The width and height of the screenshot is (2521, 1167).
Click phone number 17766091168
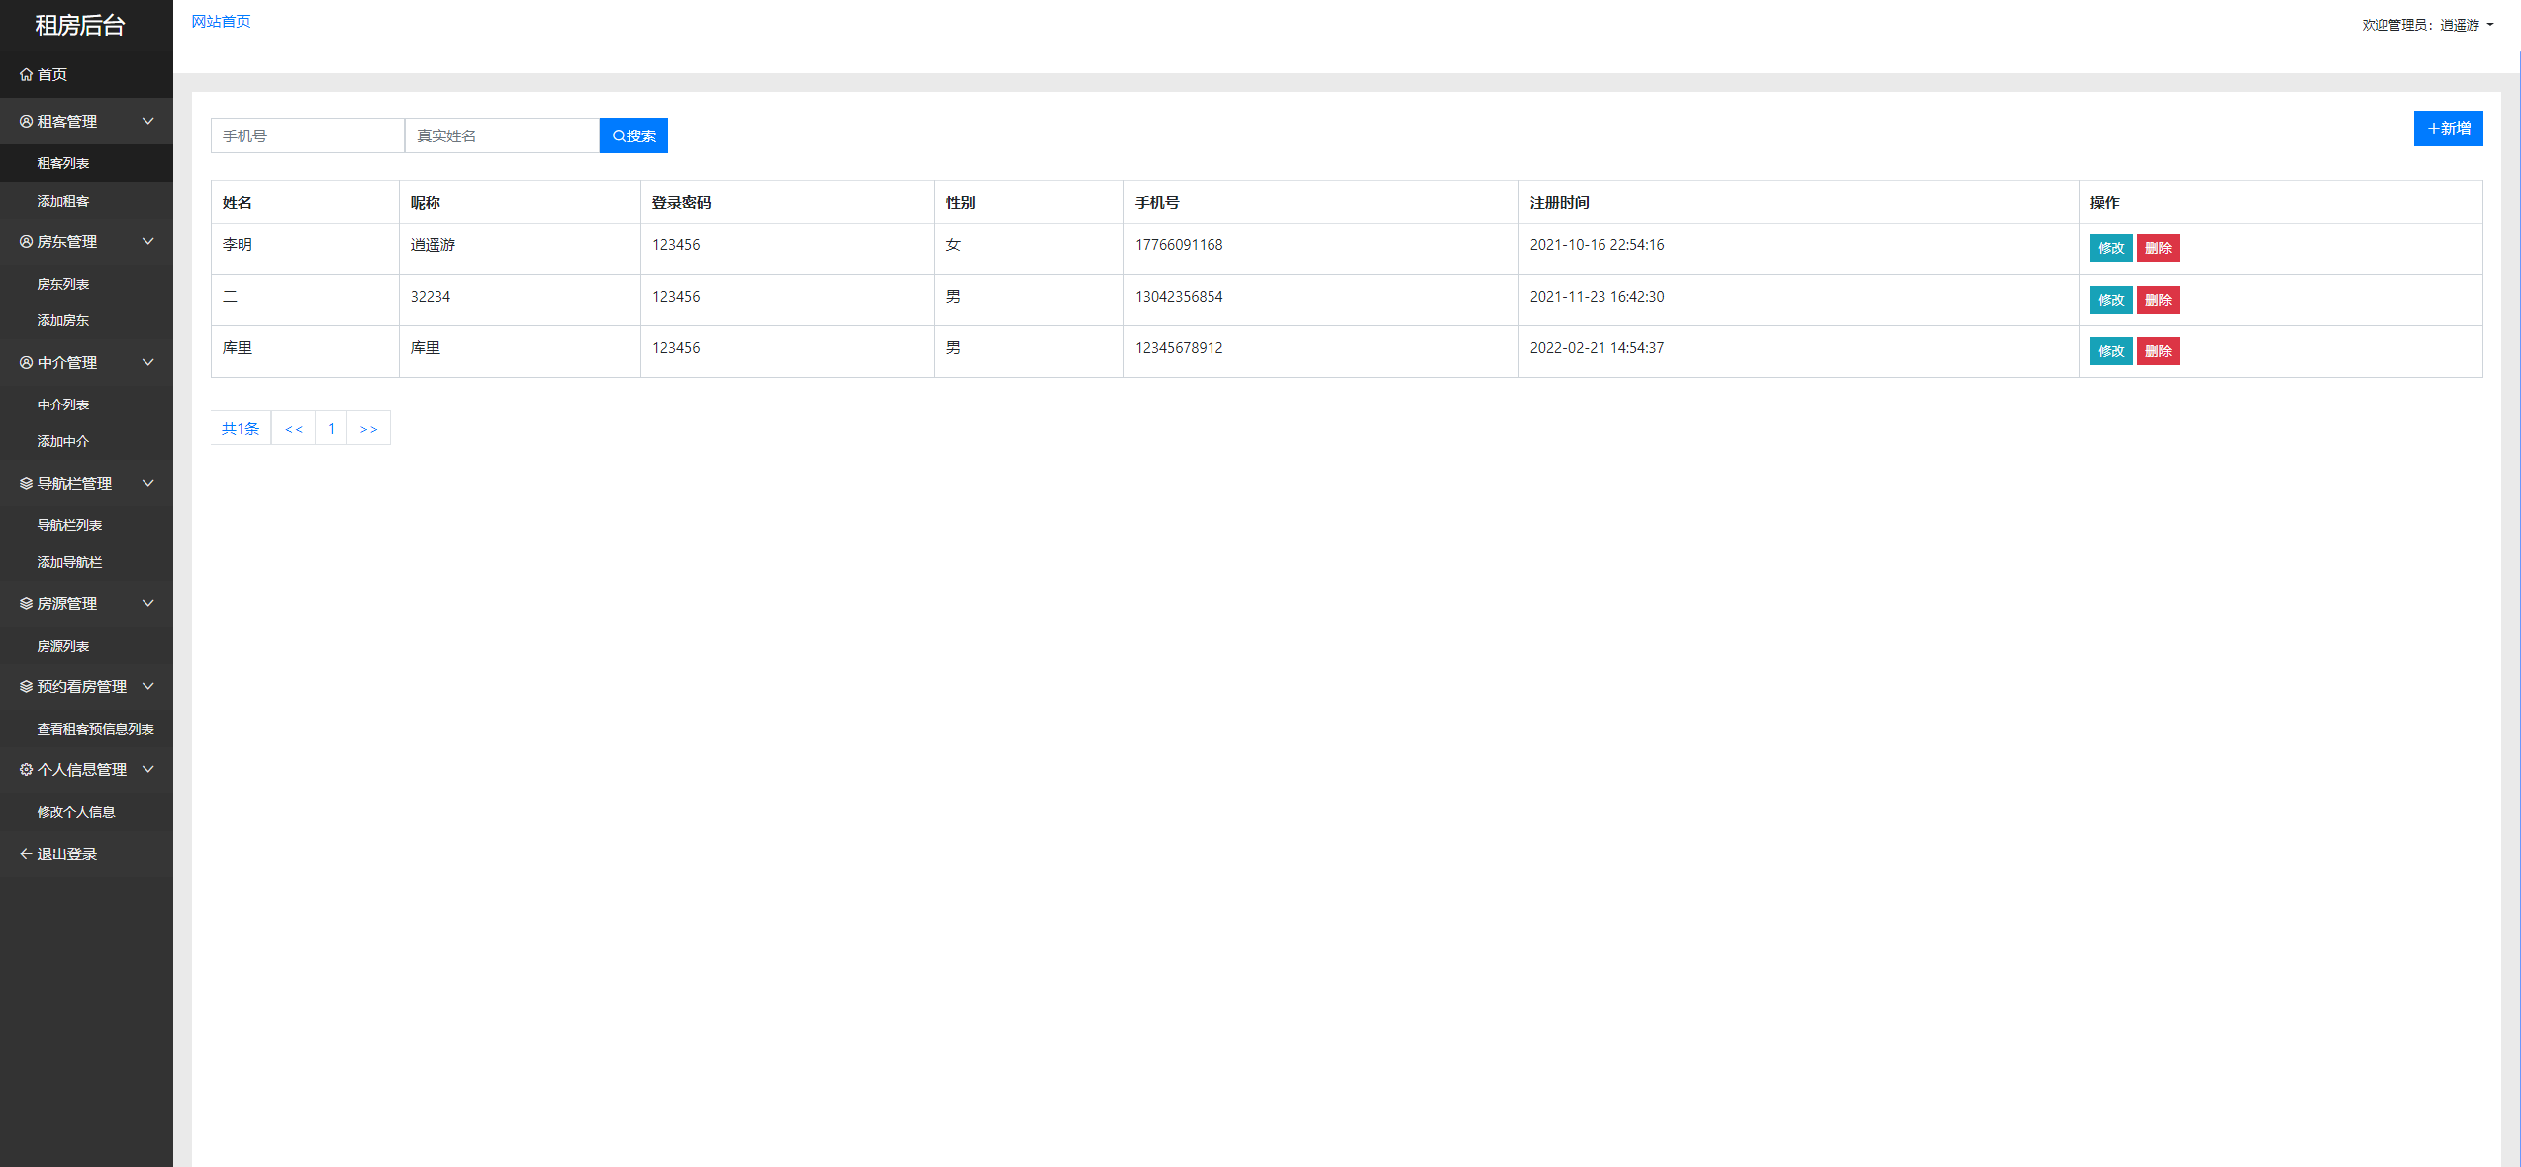[x=1178, y=245]
